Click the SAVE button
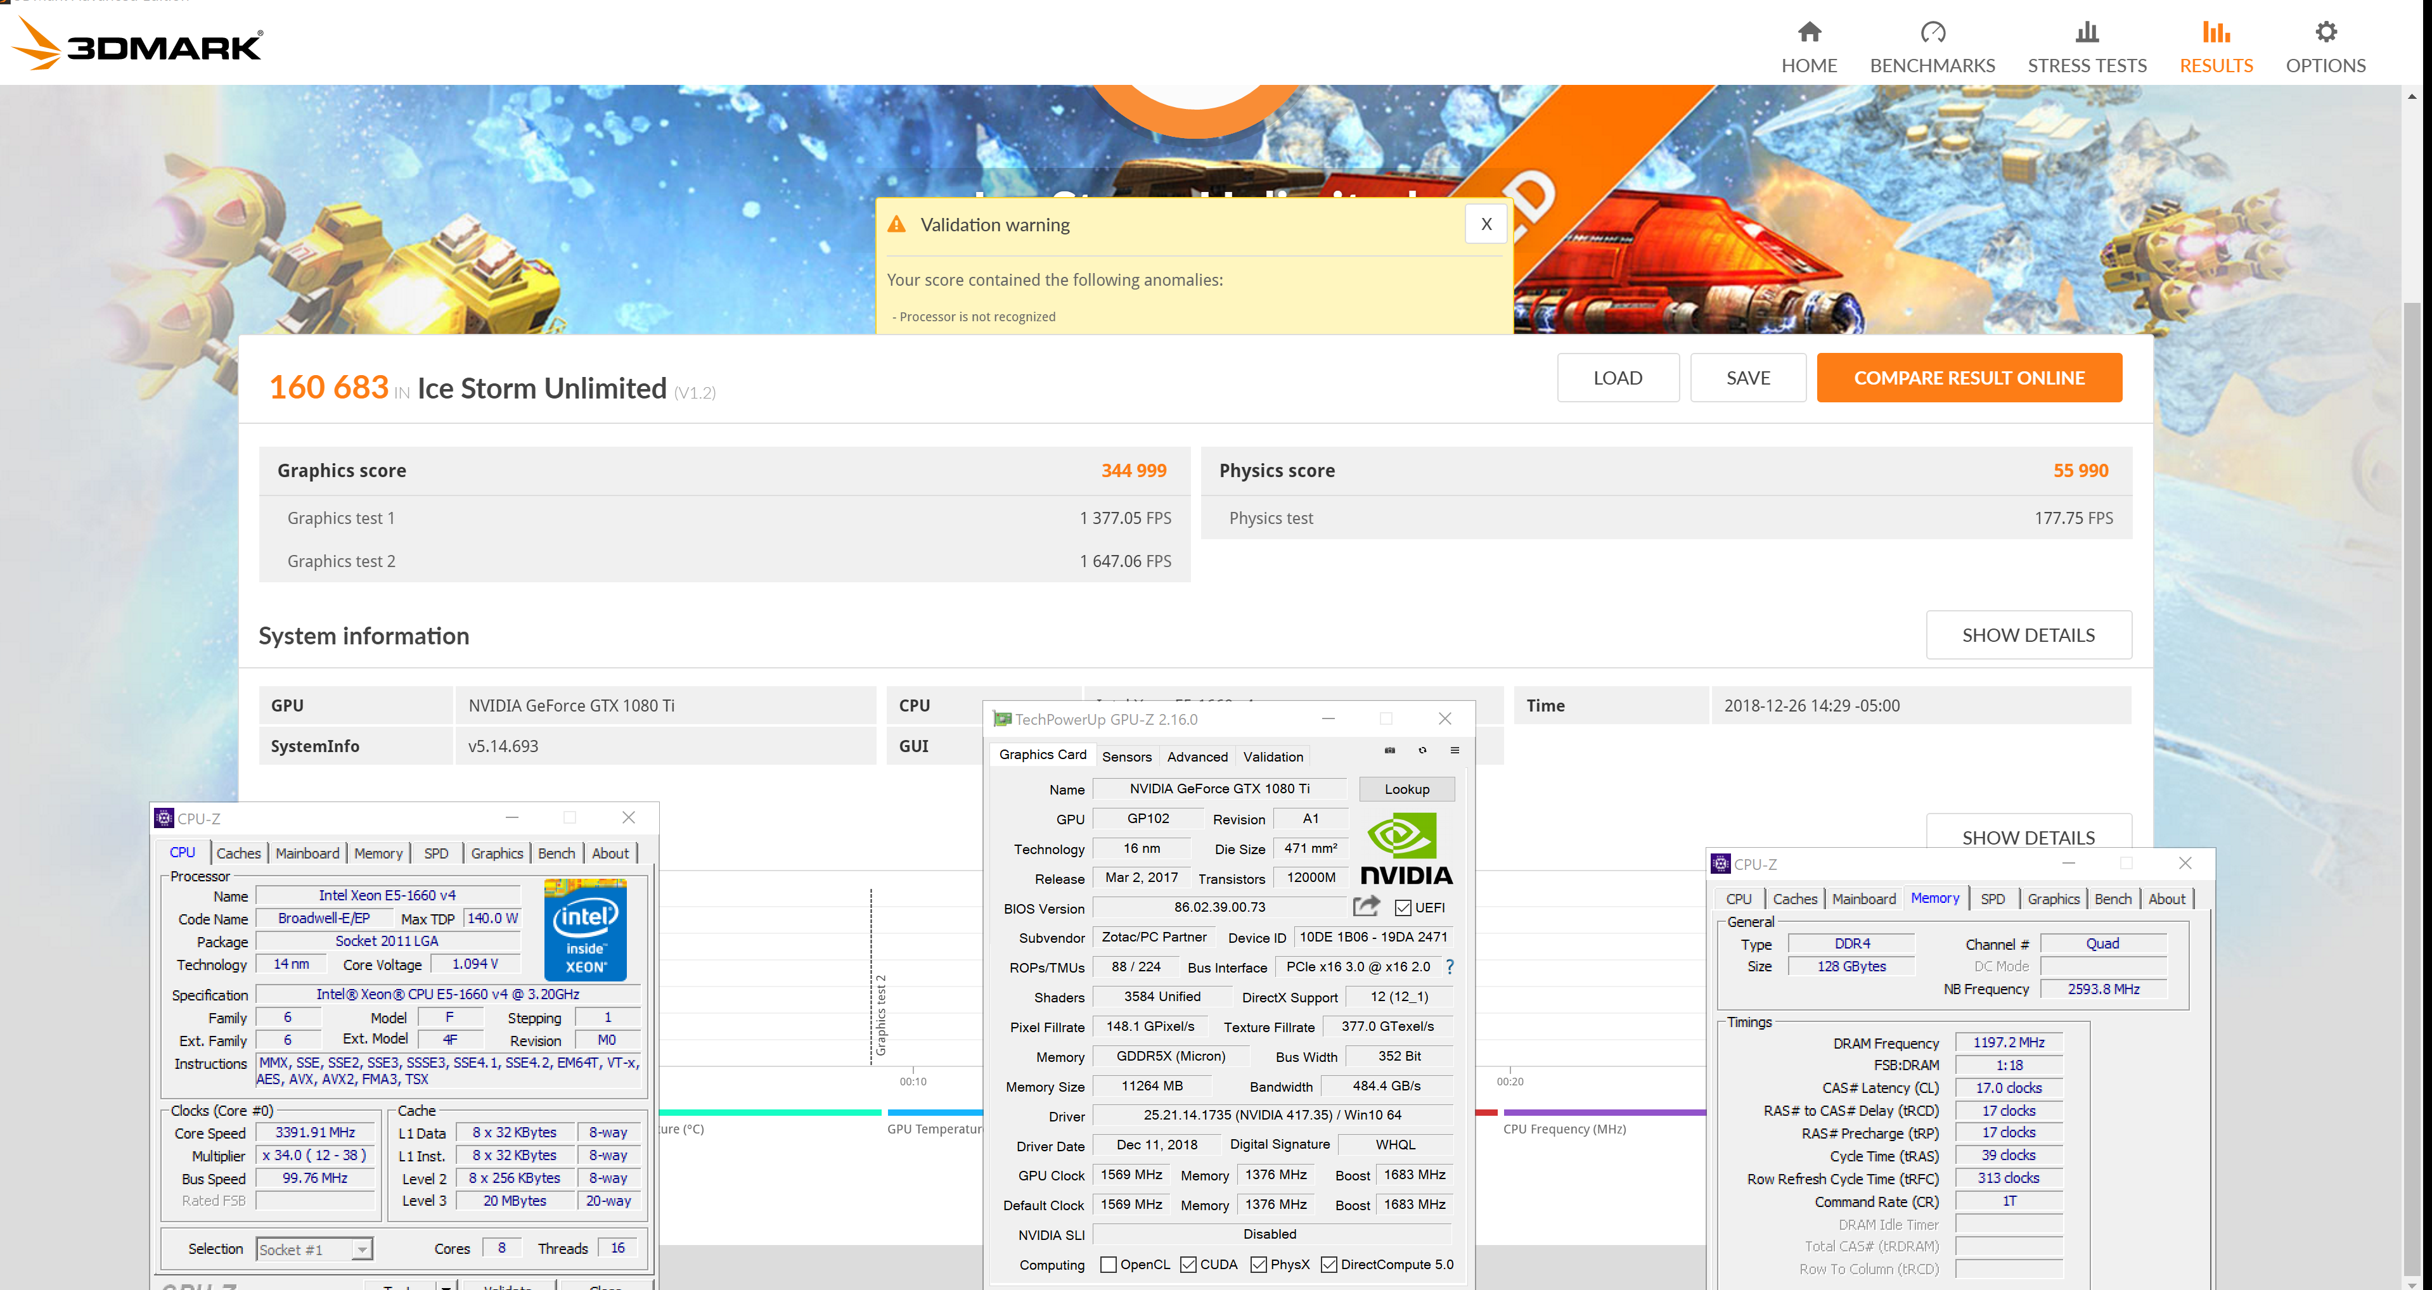Screen dimensions: 2432x1290 [1747, 378]
